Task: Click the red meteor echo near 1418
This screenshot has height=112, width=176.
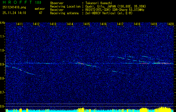Action: 144,63
